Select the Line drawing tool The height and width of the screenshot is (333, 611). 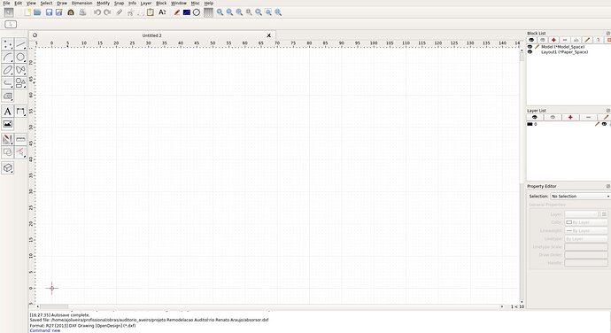(x=20, y=44)
